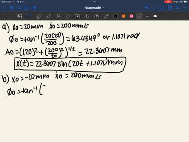Select the zoom window tool

click(x=20, y=16)
